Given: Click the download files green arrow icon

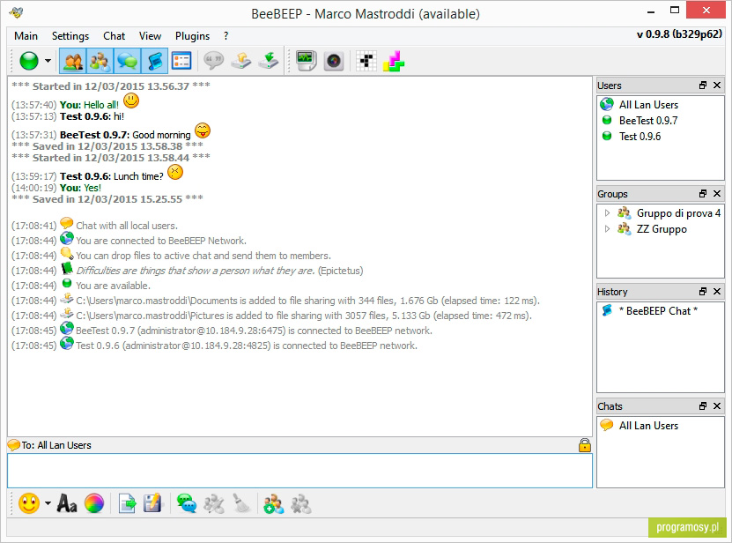Looking at the screenshot, I should [269, 61].
